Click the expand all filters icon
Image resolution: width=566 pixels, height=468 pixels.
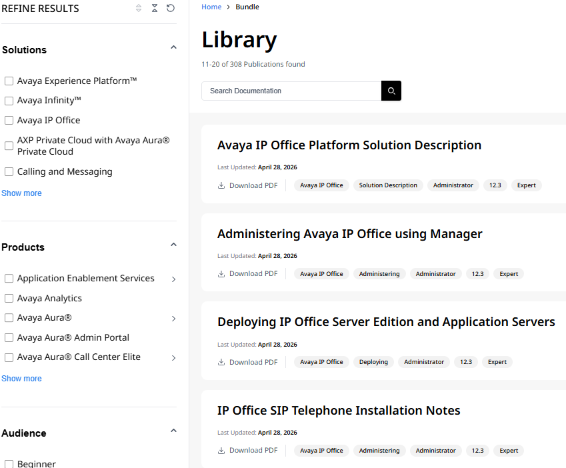(x=139, y=8)
